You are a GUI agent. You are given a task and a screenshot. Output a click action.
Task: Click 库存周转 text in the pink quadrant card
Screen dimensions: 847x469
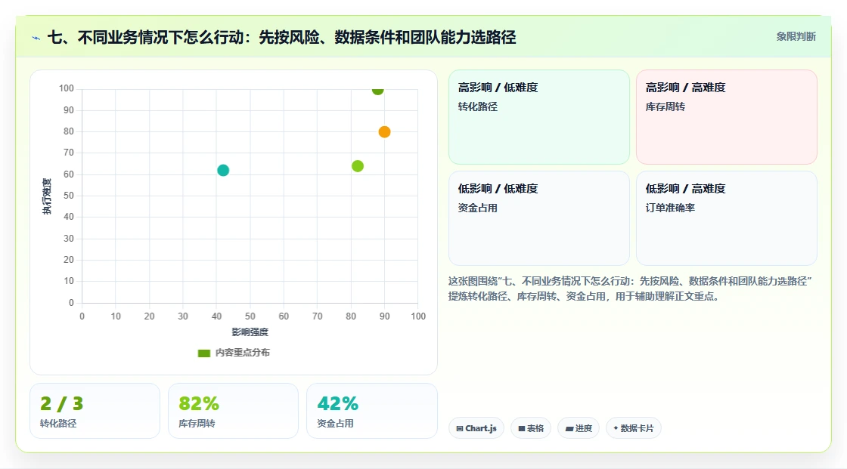665,106
